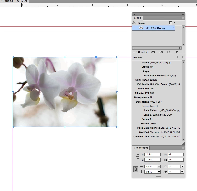Click the Scale Y Percentage field
197x191 pixels.
(x=151, y=172)
